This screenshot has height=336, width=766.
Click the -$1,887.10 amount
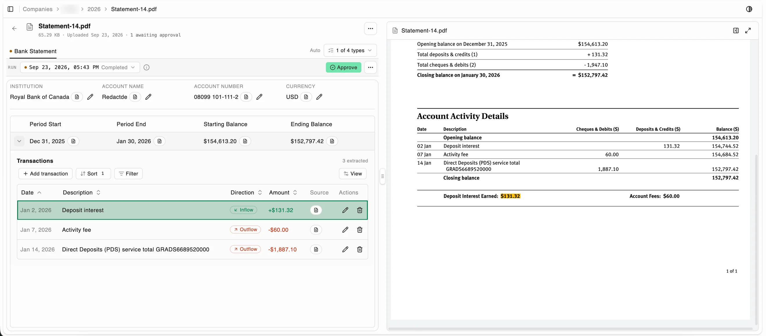tap(282, 250)
